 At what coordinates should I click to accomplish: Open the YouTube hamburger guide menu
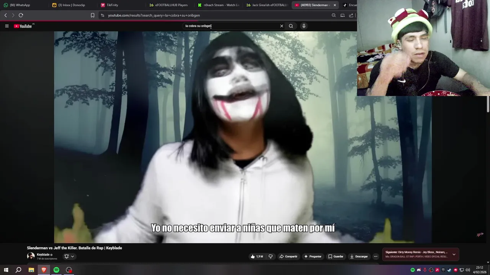coord(7,26)
